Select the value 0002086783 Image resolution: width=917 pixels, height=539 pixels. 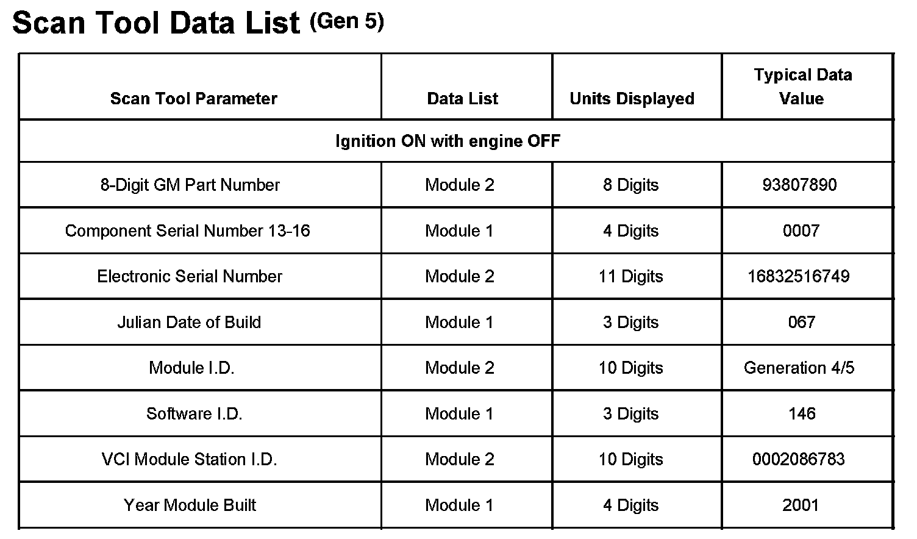(799, 459)
